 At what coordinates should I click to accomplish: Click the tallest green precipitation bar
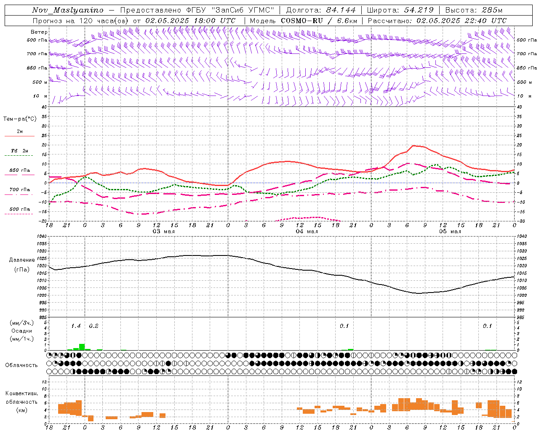click(82, 347)
